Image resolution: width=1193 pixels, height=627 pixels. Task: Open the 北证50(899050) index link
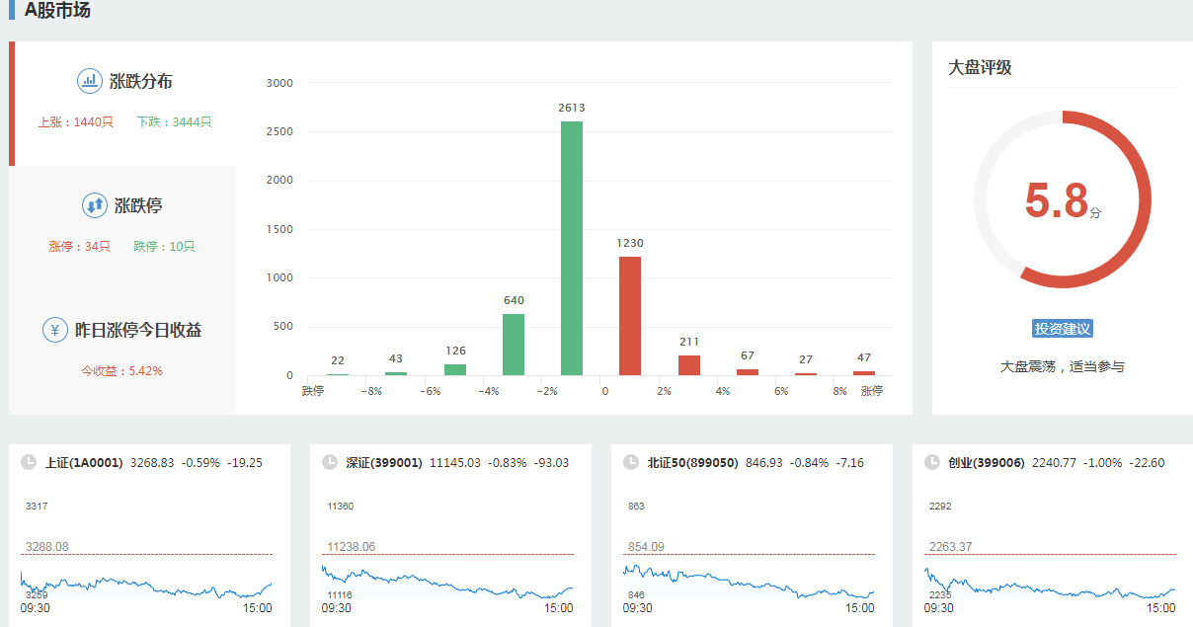pyautogui.click(x=692, y=462)
